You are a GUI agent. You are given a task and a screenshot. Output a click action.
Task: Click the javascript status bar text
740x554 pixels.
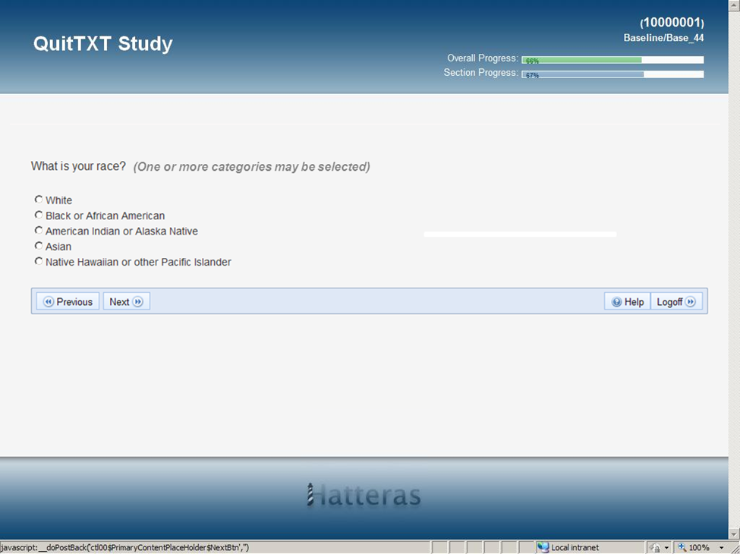pyautogui.click(x=124, y=547)
